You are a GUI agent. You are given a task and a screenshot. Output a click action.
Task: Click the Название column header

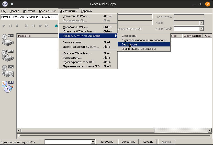click(38, 36)
